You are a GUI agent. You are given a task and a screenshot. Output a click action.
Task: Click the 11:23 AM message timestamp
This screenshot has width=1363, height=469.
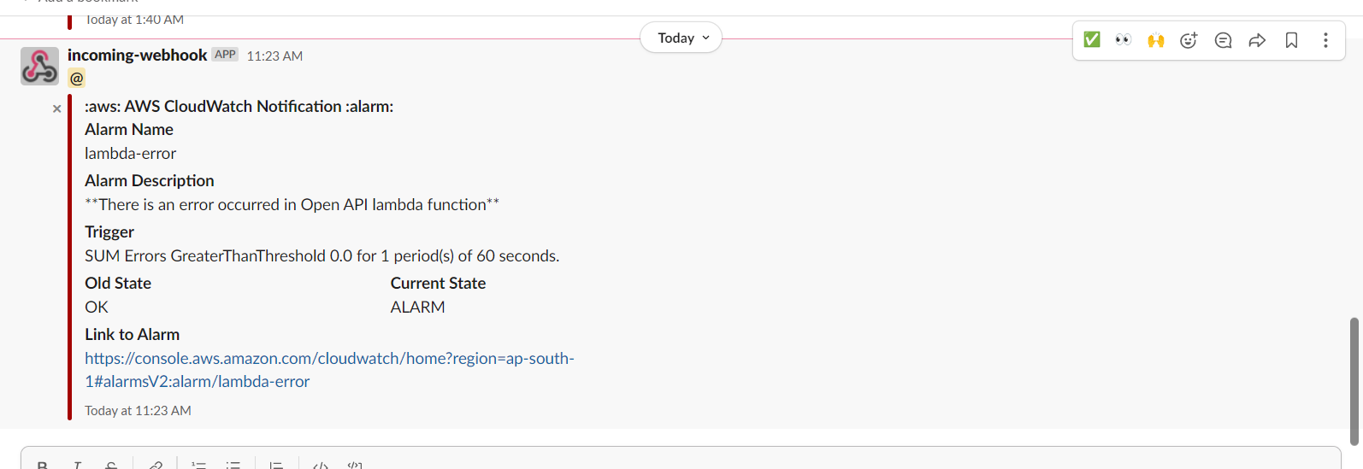point(274,56)
